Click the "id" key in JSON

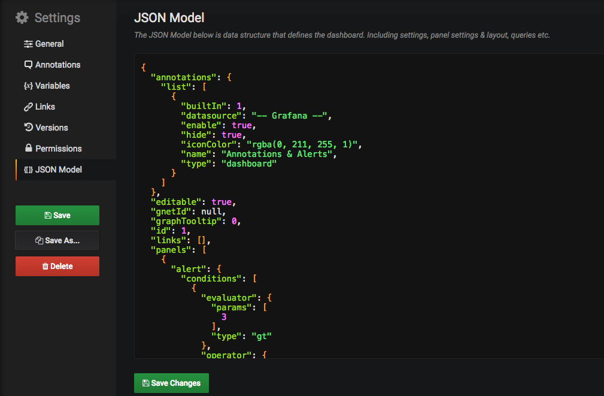click(x=160, y=231)
